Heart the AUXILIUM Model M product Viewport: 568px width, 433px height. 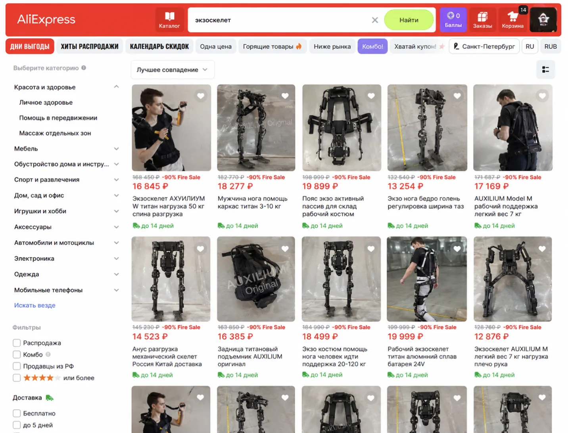tap(542, 96)
